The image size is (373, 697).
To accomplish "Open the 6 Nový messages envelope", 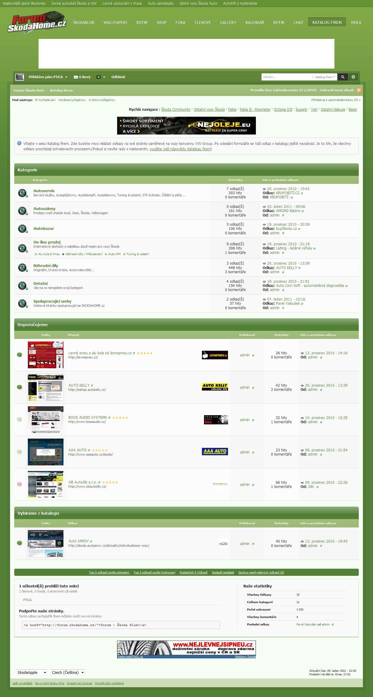I will coord(82,77).
